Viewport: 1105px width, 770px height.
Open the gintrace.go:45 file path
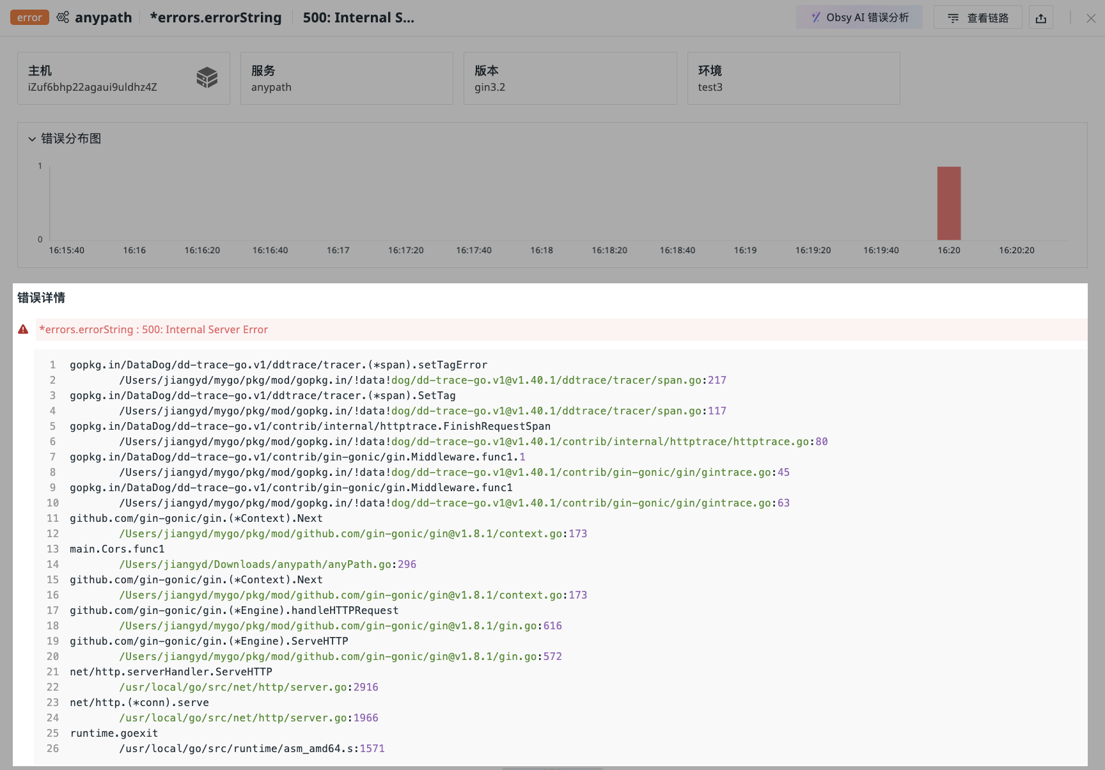[455, 472]
